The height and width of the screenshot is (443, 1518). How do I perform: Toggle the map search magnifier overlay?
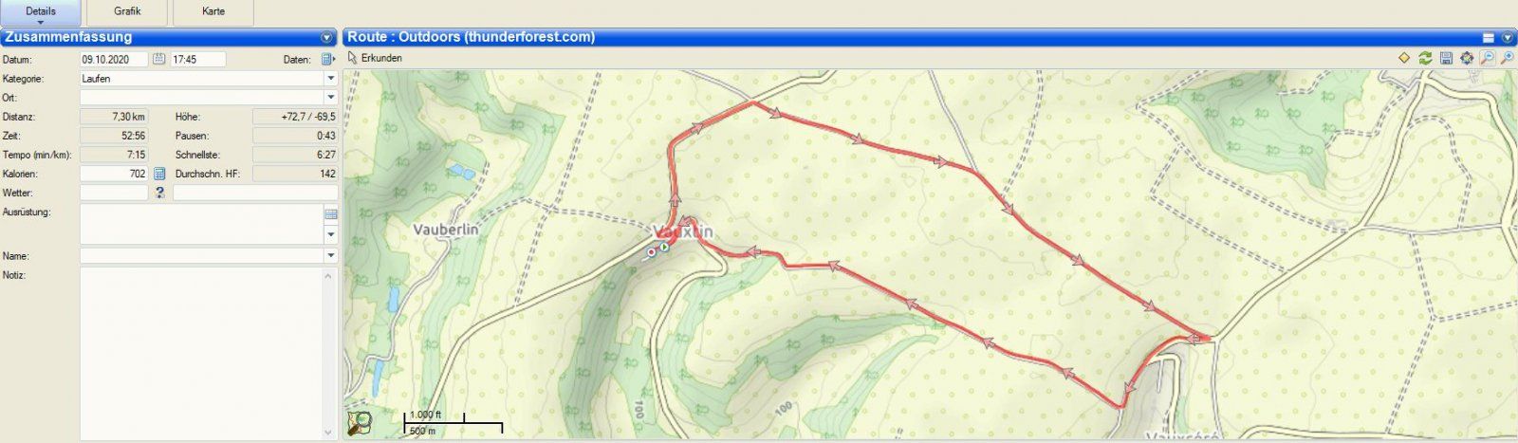tap(360, 422)
